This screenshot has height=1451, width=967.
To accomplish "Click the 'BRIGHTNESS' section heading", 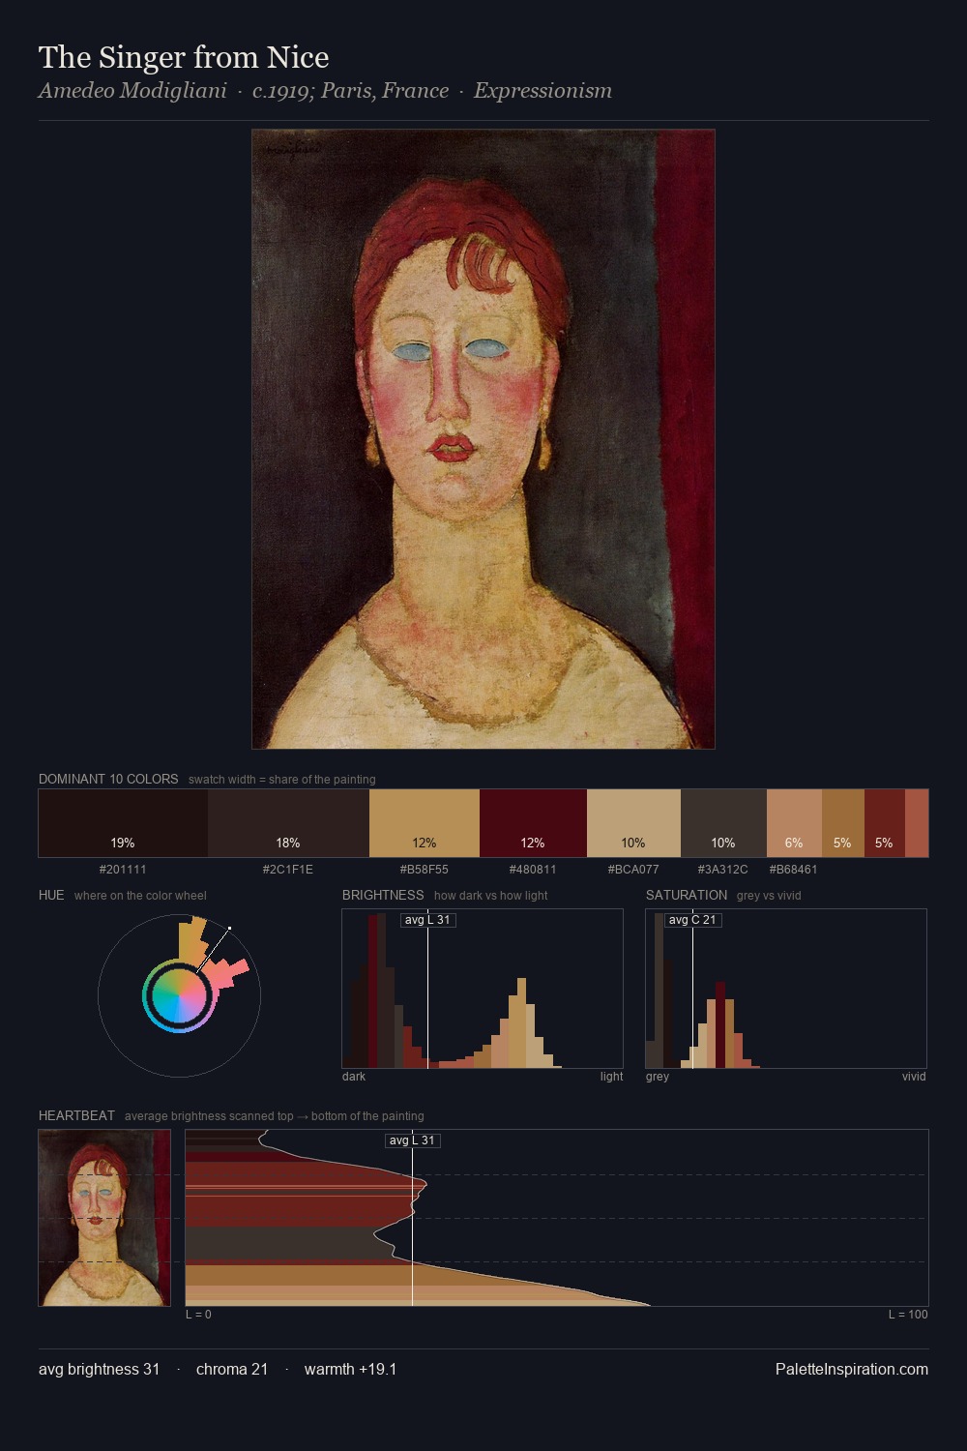I will point(383,895).
